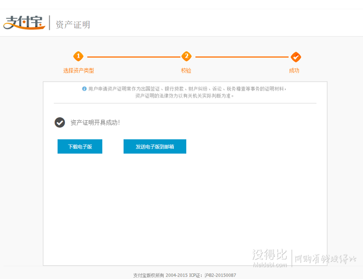The width and height of the screenshot is (363, 279).
Task: Click footer copyright 支付宝版权所有 2004-2015
Action: click(x=160, y=275)
